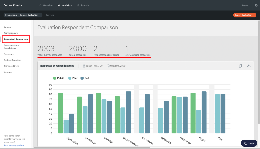Select Demographics in the sidebar
Screen dimensions: 260x149
(x=10, y=33)
